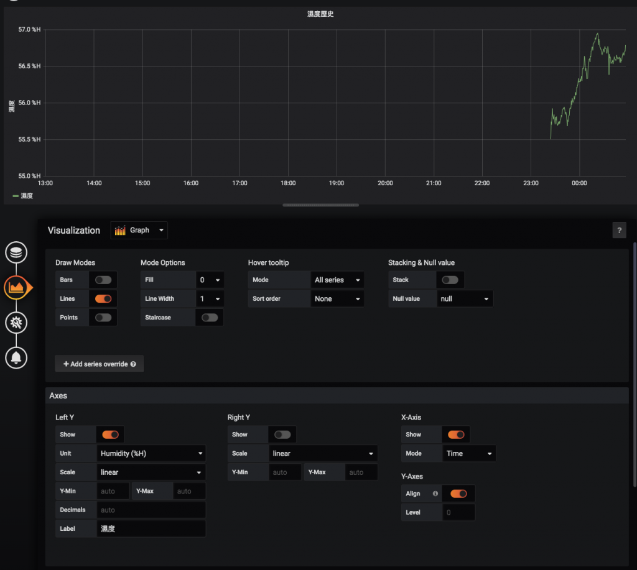Select the Visualization chart tab icon
637x570 pixels.
(x=16, y=287)
